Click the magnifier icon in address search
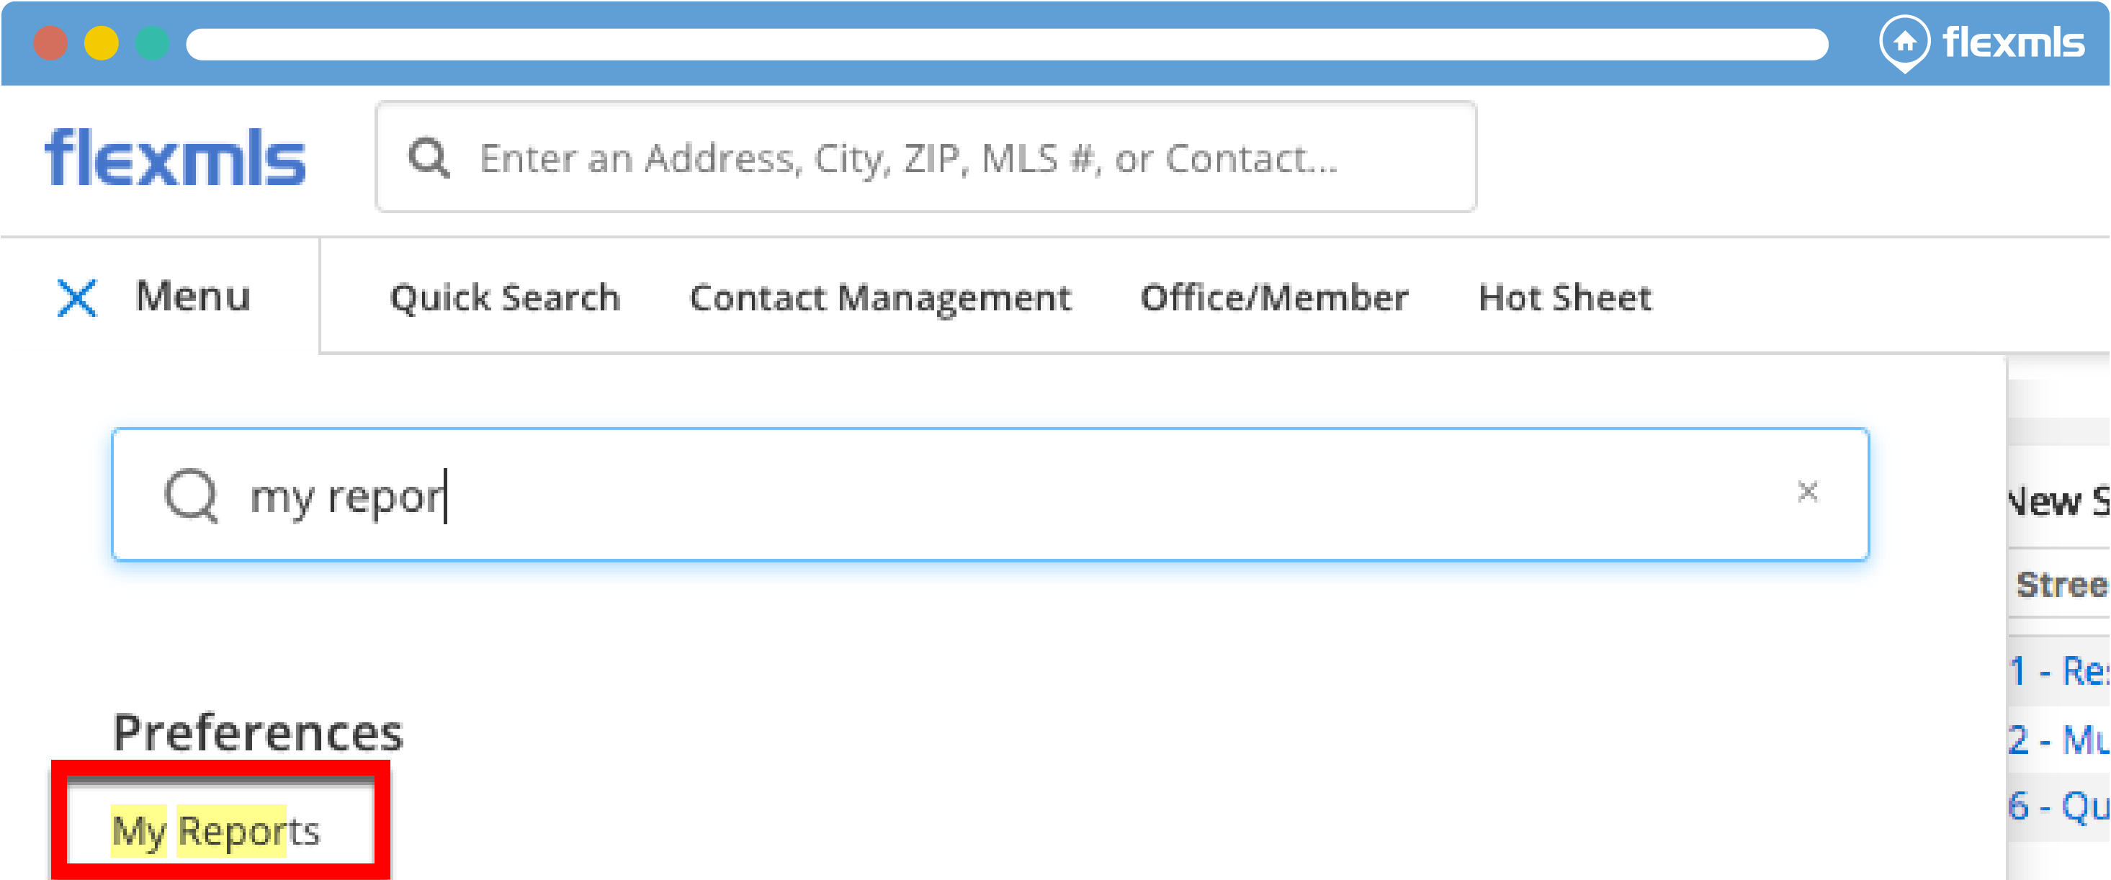The width and height of the screenshot is (2111, 880). click(429, 157)
